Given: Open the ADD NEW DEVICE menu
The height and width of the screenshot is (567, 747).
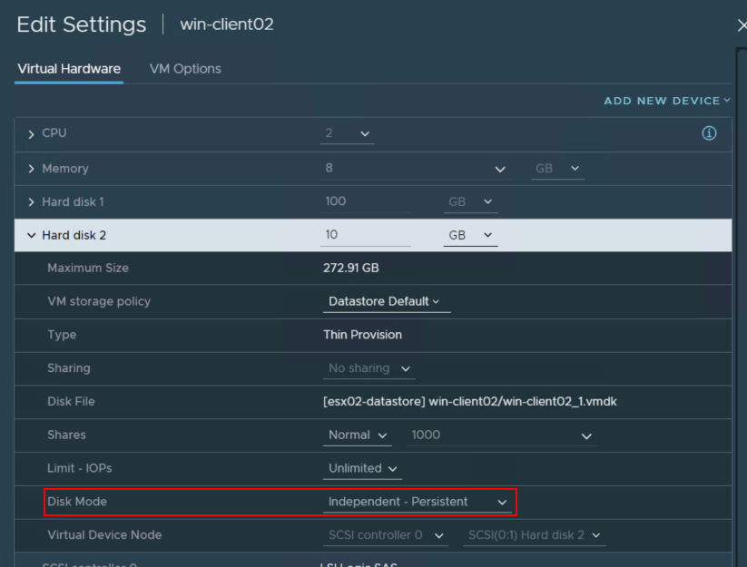Looking at the screenshot, I should (666, 101).
